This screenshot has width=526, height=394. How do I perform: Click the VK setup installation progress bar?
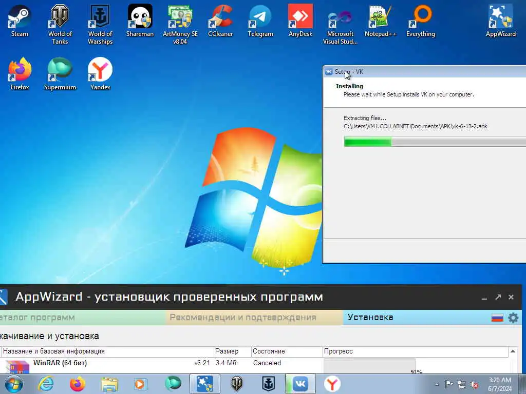[435, 142]
